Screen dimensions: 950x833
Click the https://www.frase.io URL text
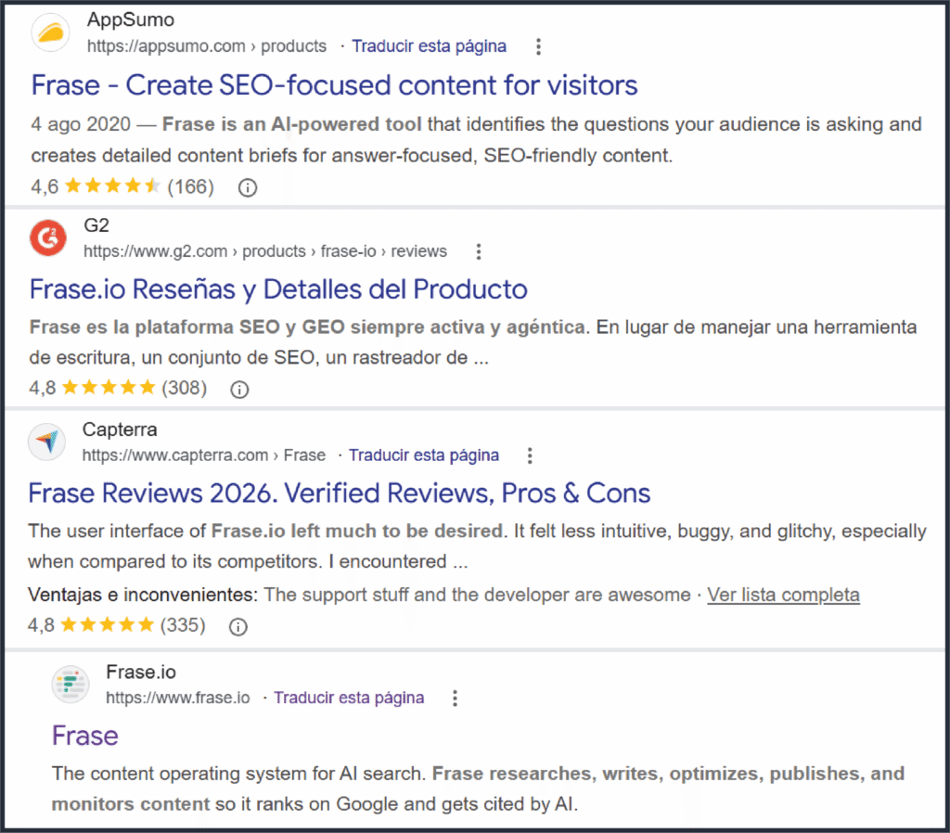click(177, 698)
